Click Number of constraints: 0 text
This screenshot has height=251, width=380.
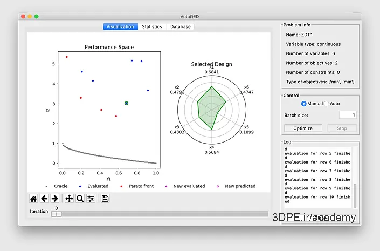[x=313, y=72]
